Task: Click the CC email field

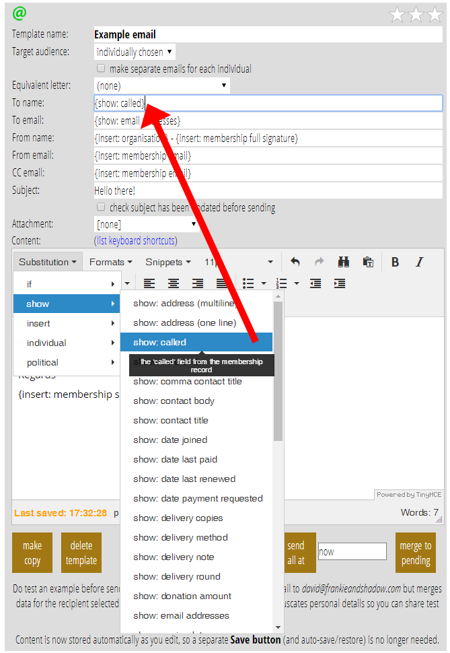Action: [268, 173]
